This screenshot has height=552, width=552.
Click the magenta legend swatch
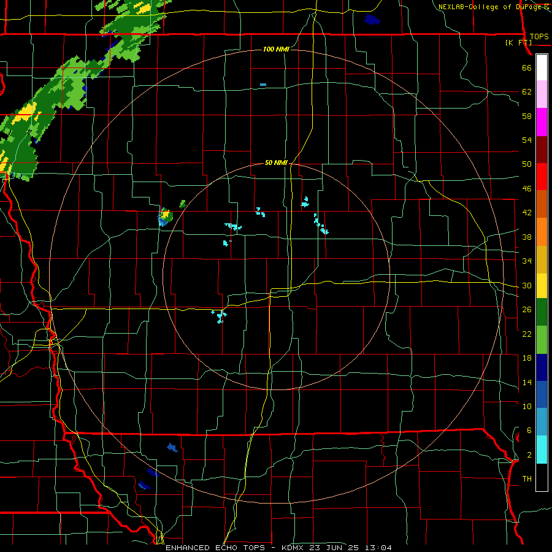pos(542,122)
